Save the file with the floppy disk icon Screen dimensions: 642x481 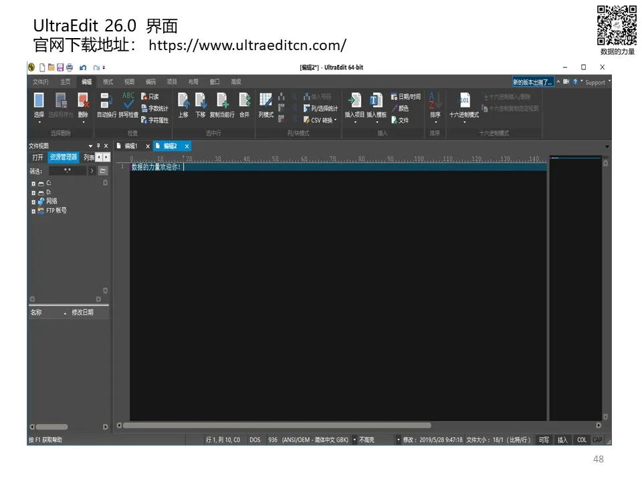60,67
